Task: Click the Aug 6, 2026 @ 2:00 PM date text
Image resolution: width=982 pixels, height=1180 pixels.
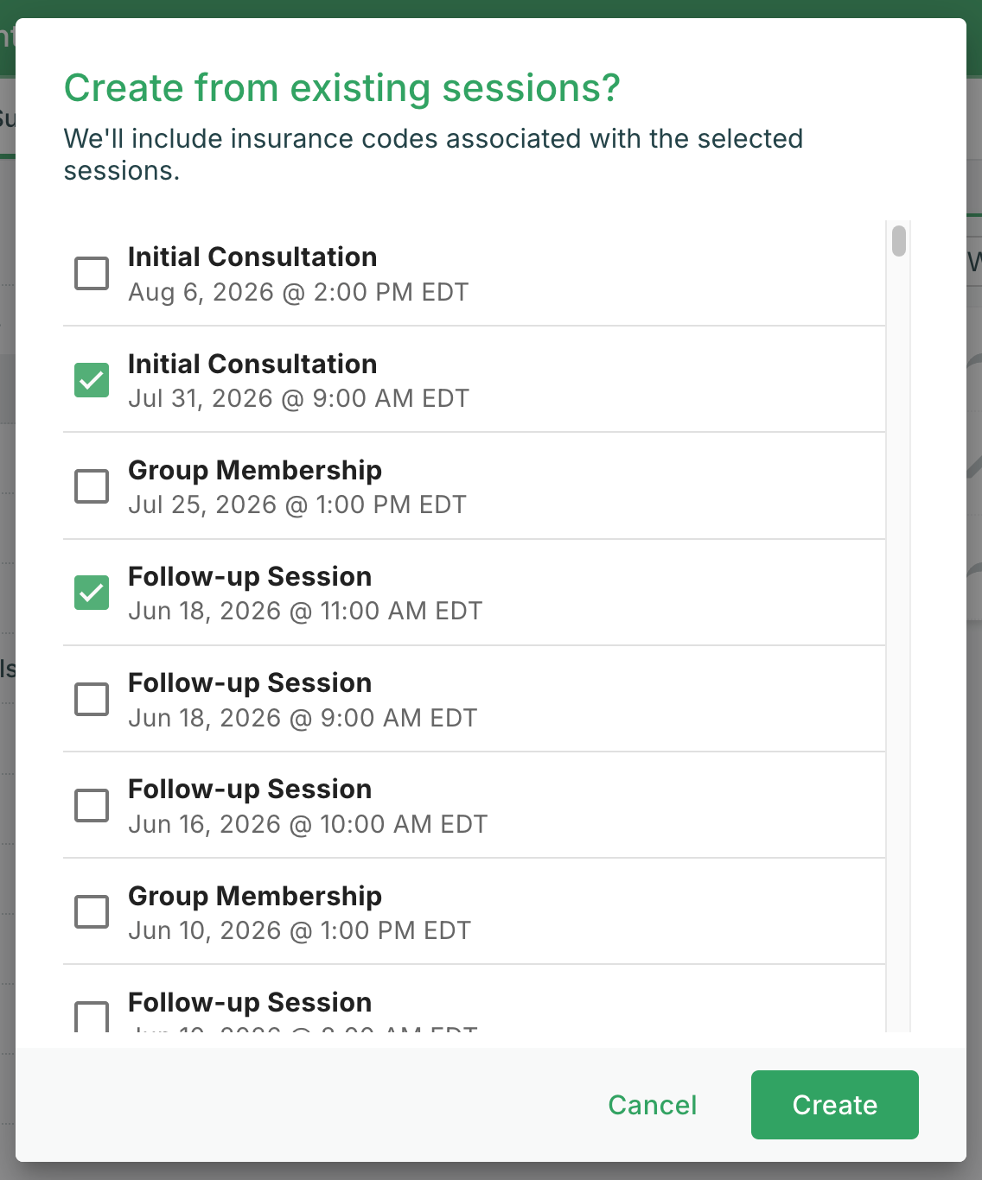Action: tap(298, 292)
